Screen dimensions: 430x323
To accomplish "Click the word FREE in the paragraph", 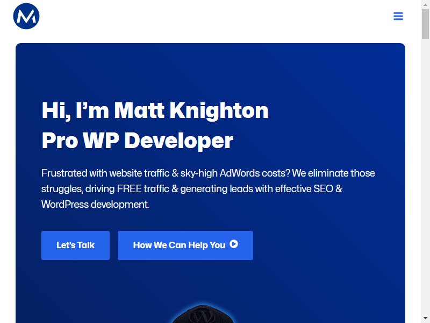I will pos(129,189).
